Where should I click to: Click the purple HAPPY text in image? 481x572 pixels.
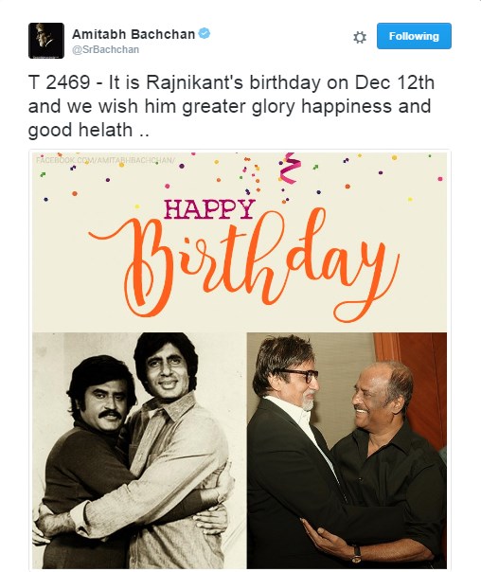pyautogui.click(x=209, y=209)
